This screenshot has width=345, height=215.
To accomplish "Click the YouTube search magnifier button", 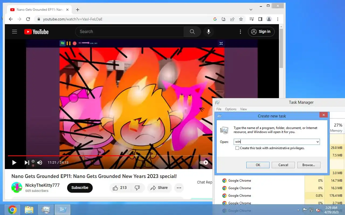I will pyautogui.click(x=192, y=32).
